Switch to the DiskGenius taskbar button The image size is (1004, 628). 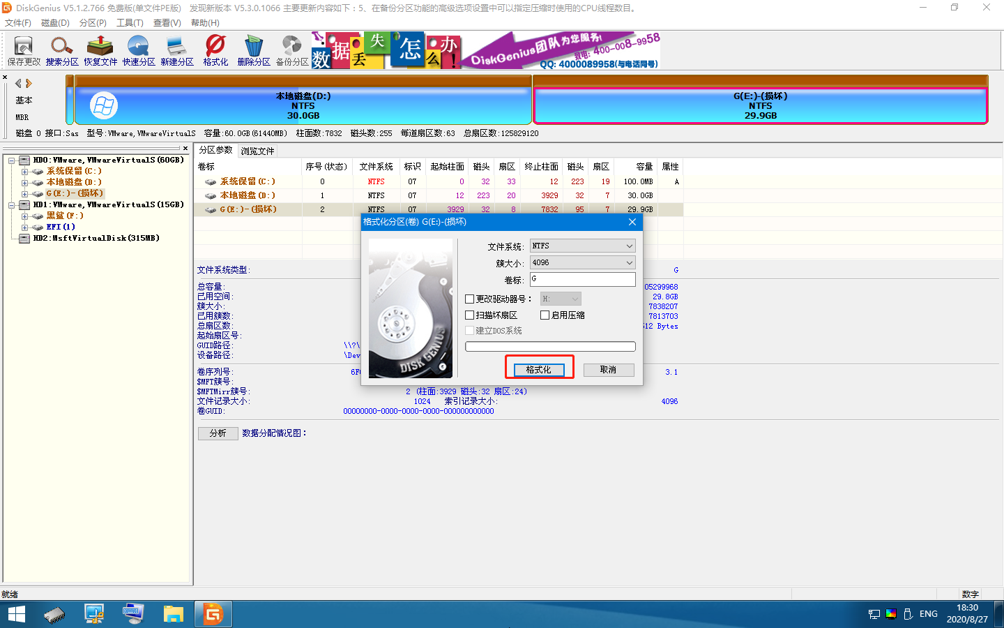point(213,614)
